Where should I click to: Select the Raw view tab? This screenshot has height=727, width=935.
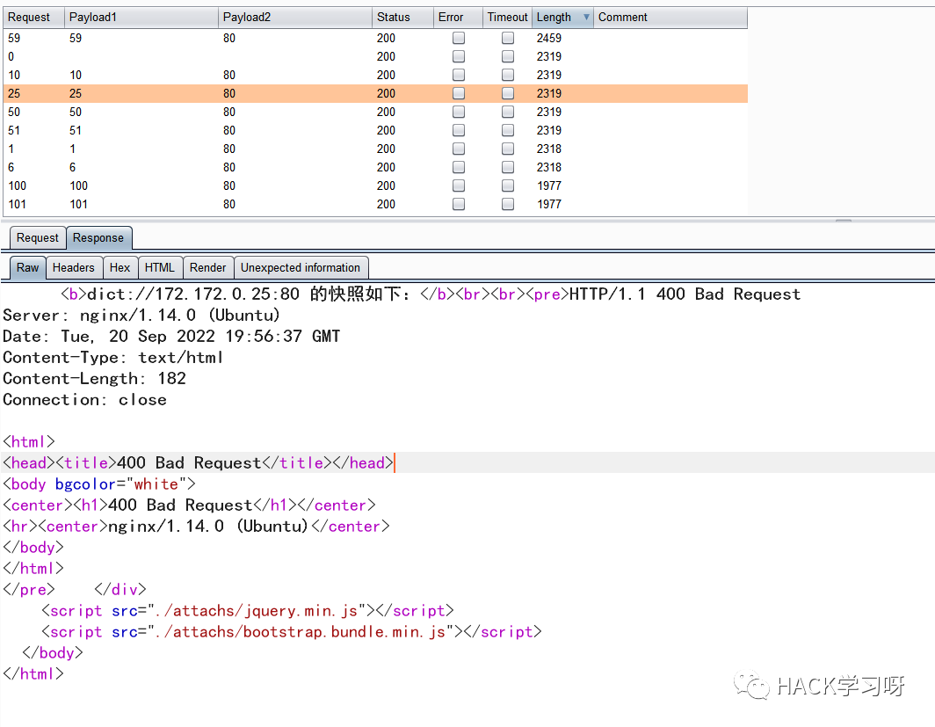tap(27, 268)
